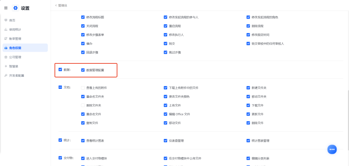Disable 修改执行人 permission

tap(165, 35)
